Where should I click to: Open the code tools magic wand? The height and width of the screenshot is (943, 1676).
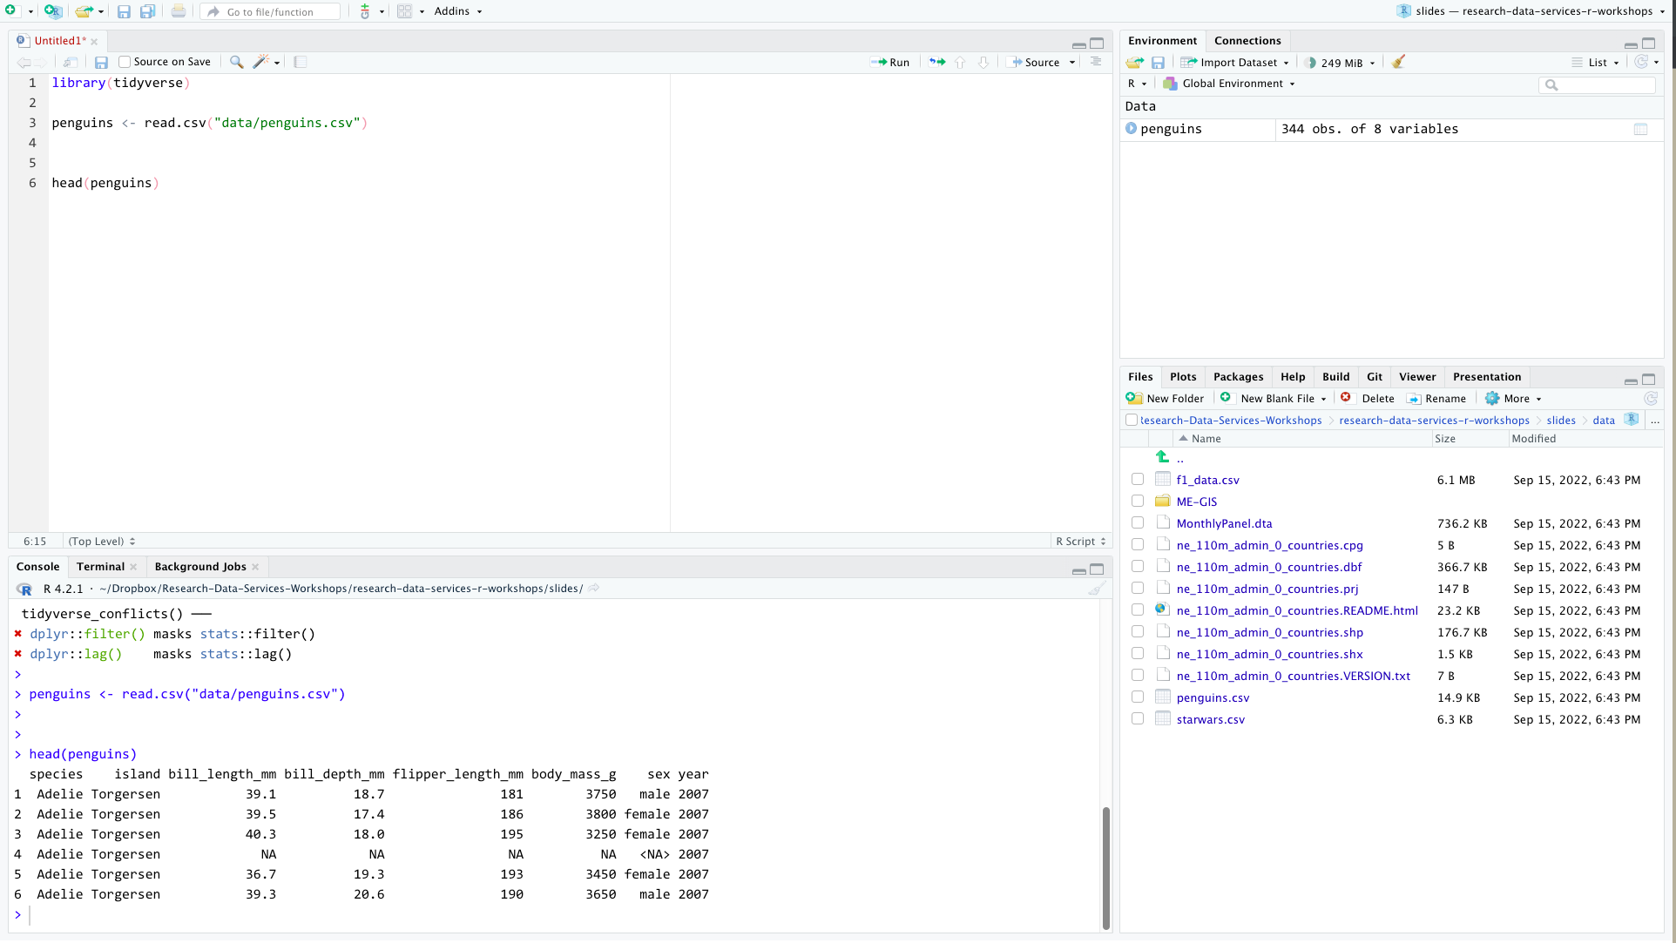261,63
